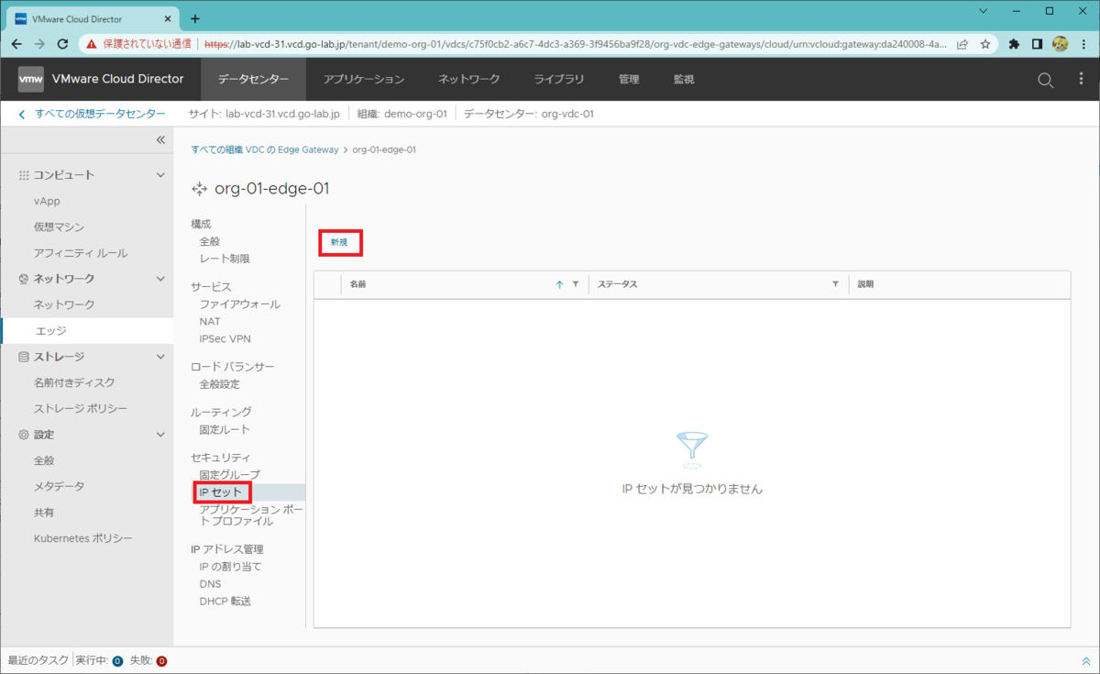Select ストレージ ポリシー in sidebar

pyautogui.click(x=81, y=408)
